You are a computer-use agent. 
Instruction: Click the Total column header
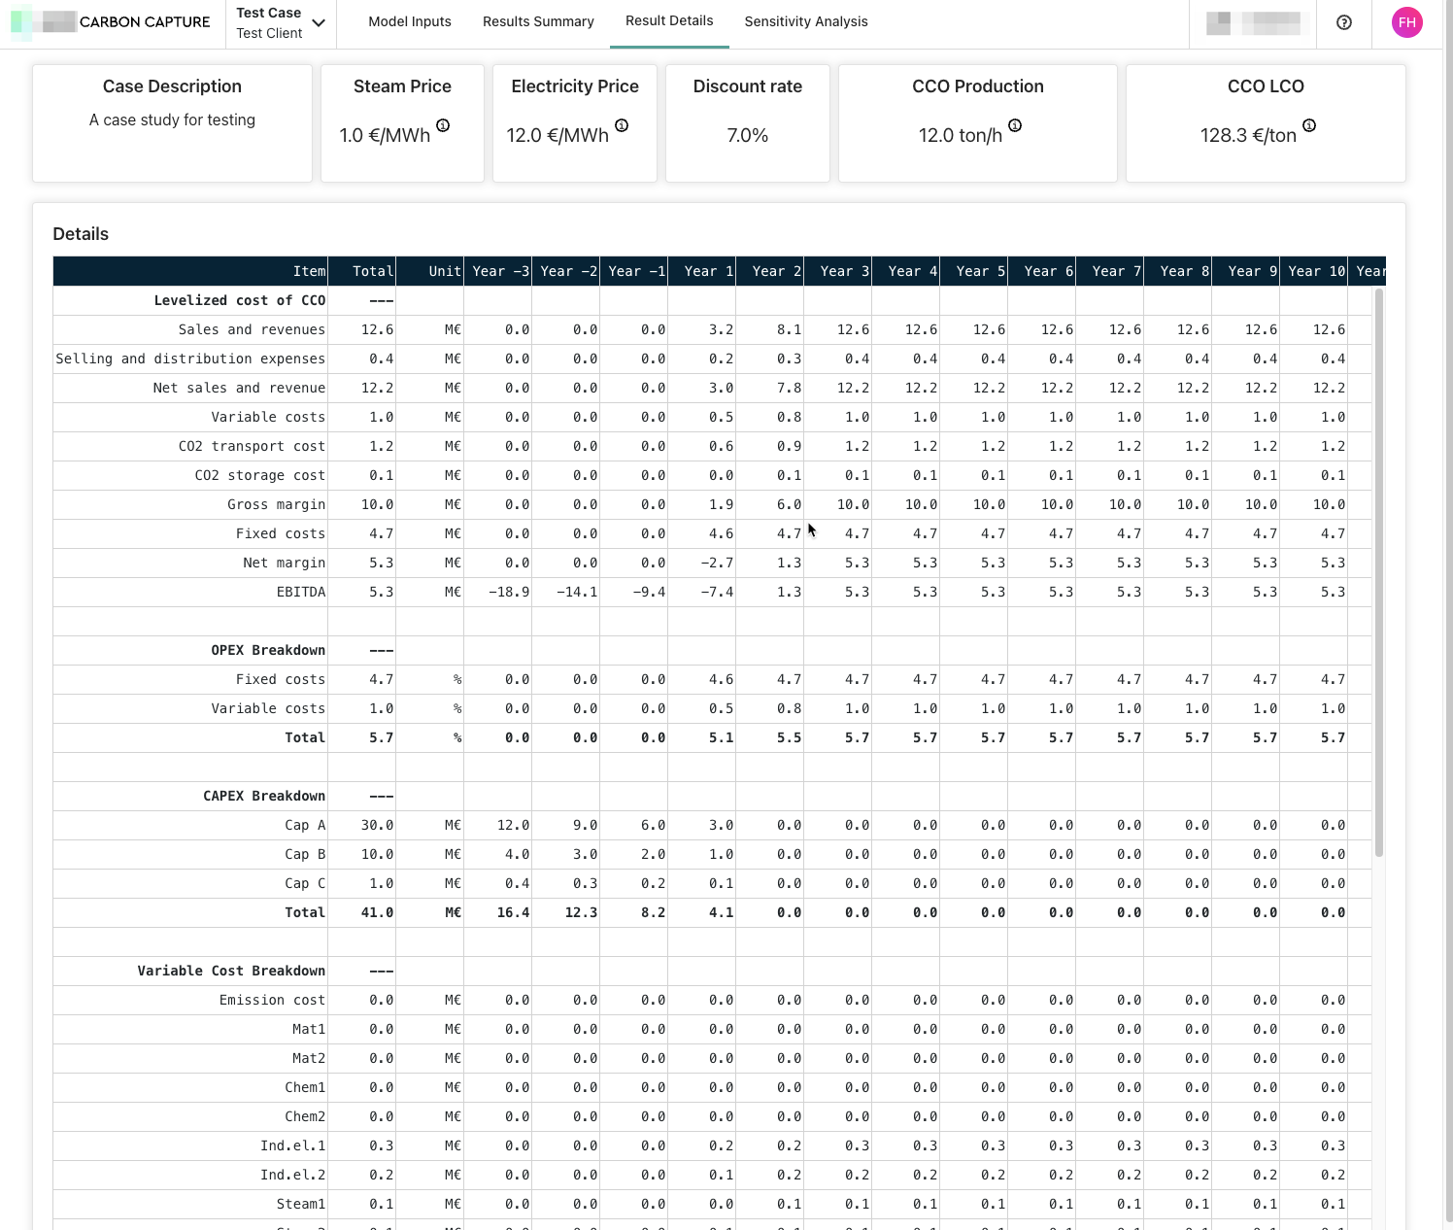click(x=372, y=271)
